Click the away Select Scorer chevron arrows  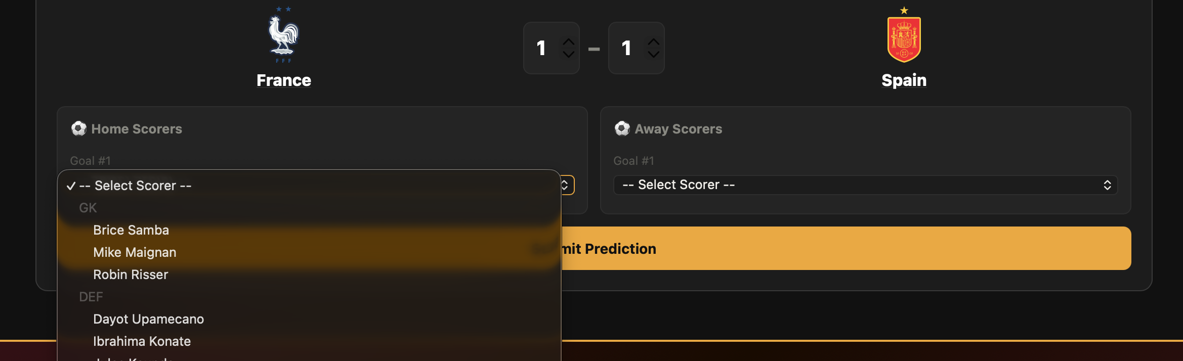coord(1107,185)
